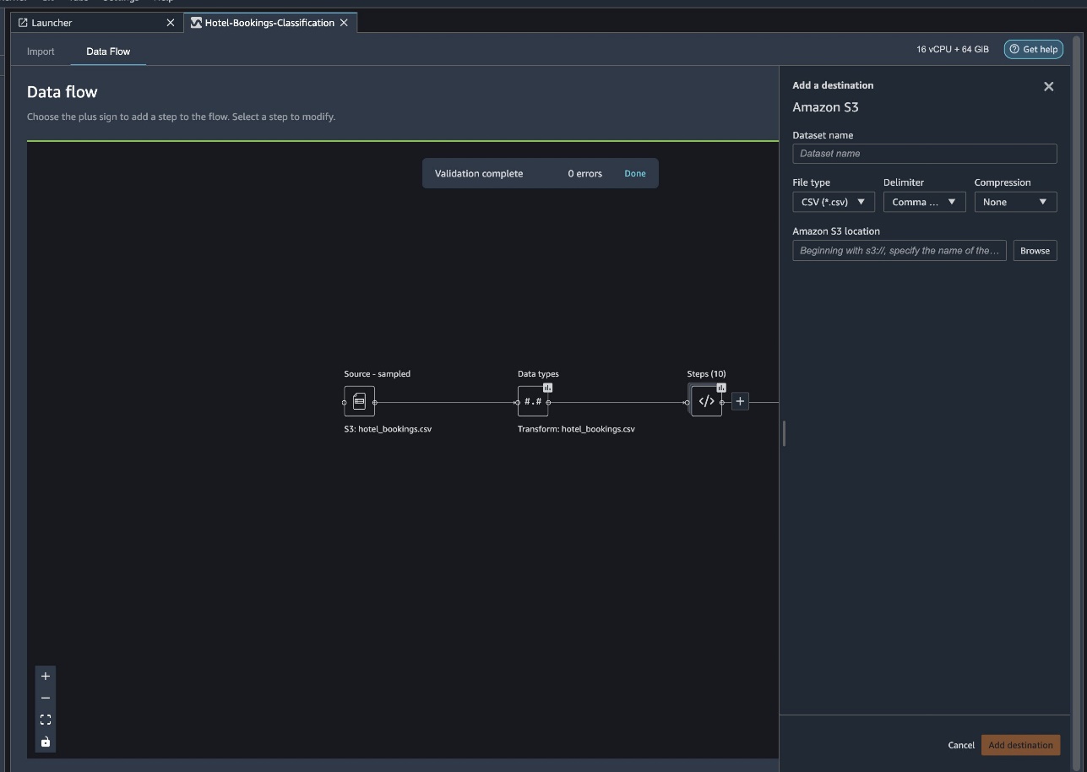
Task: Click the Get help button
Action: (1033, 49)
